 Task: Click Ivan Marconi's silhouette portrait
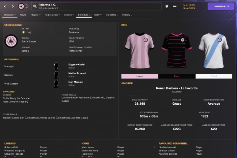pos(56,84)
